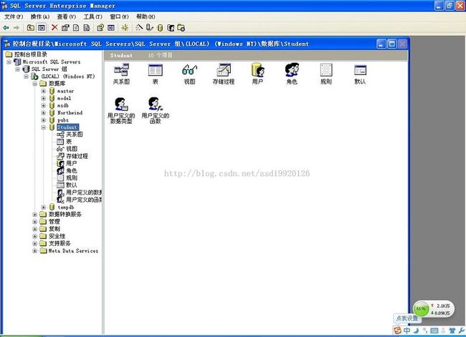Expand the tempdb database node
The height and width of the screenshot is (337, 466).
(44, 207)
